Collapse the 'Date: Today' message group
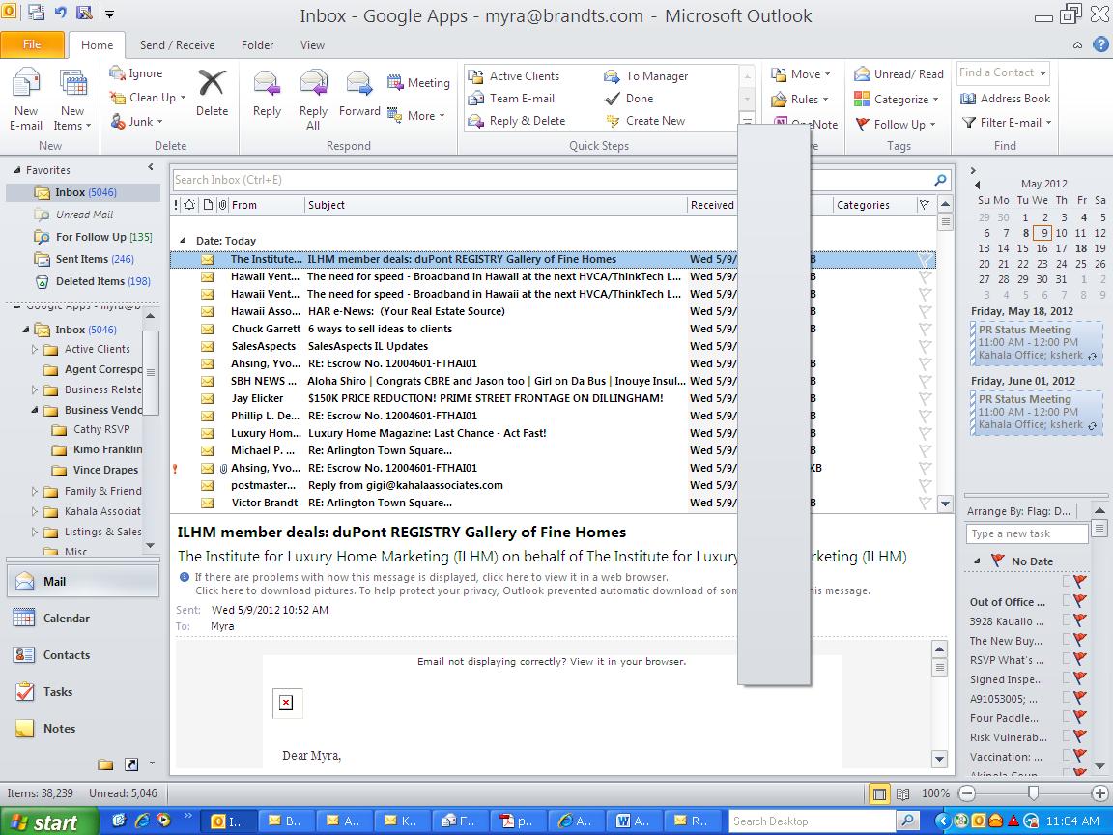This screenshot has width=1113, height=835. point(183,240)
